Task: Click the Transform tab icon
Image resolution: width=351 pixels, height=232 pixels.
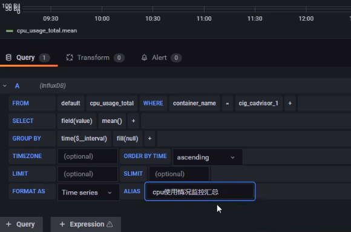Action: pyautogui.click(x=70, y=58)
